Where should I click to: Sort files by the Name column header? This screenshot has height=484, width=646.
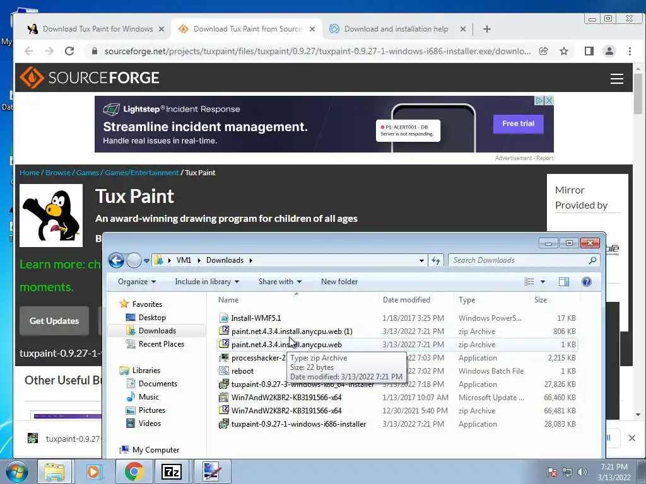228,299
